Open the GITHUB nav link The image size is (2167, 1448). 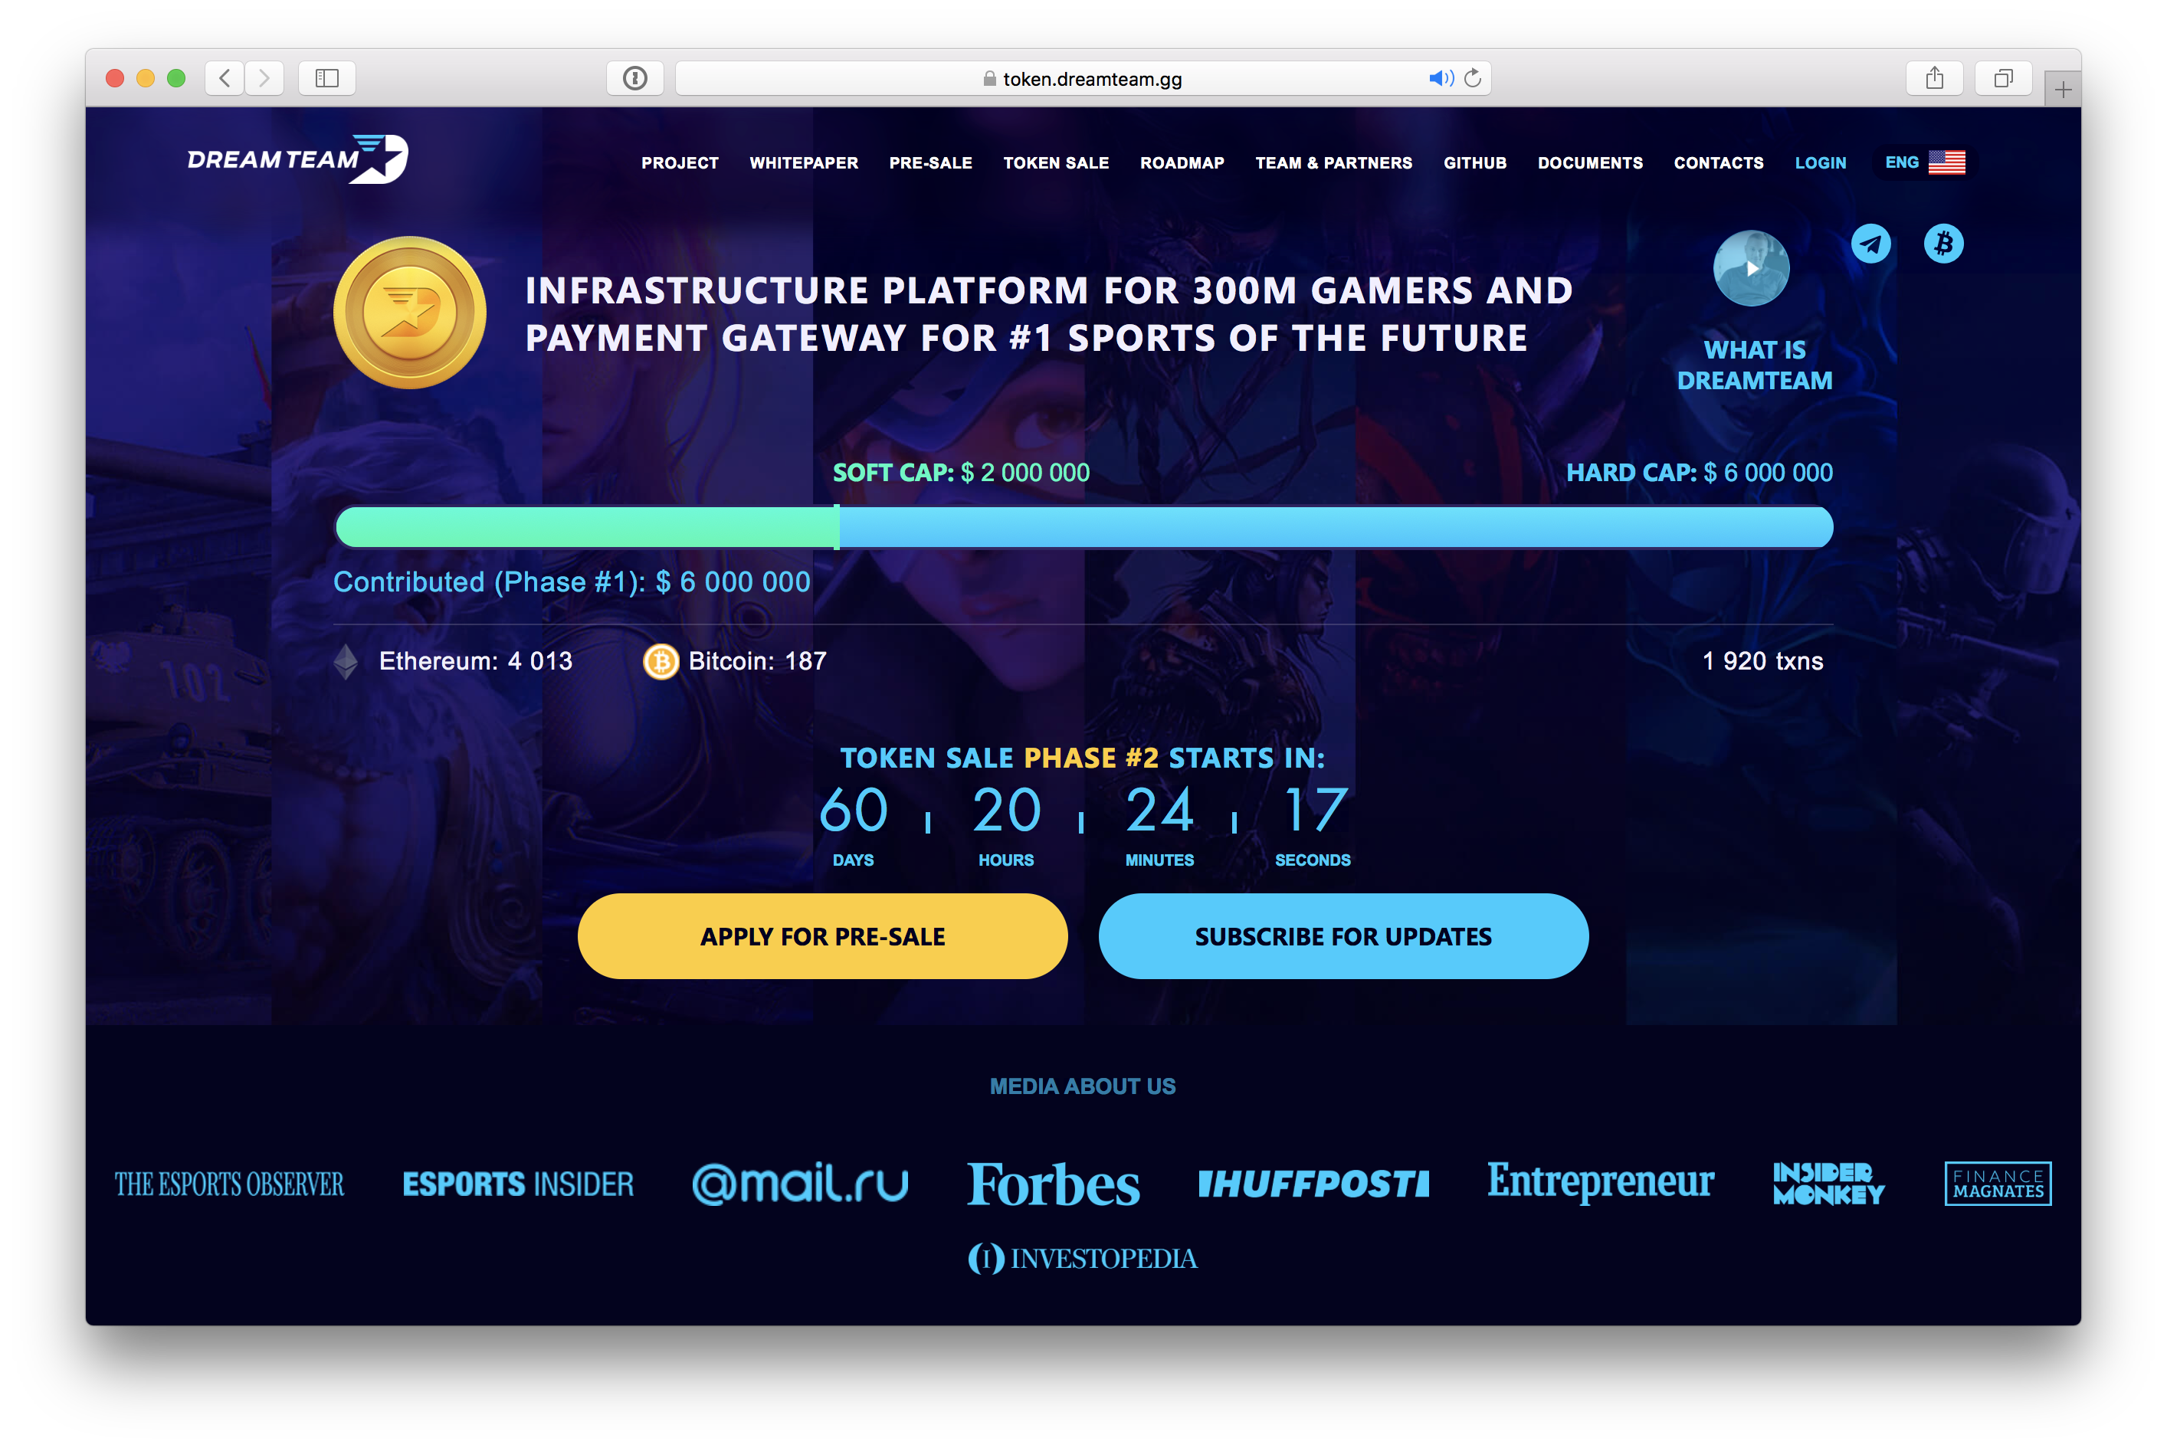point(1474,162)
